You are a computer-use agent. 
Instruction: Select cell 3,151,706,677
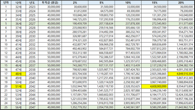(128, 95)
